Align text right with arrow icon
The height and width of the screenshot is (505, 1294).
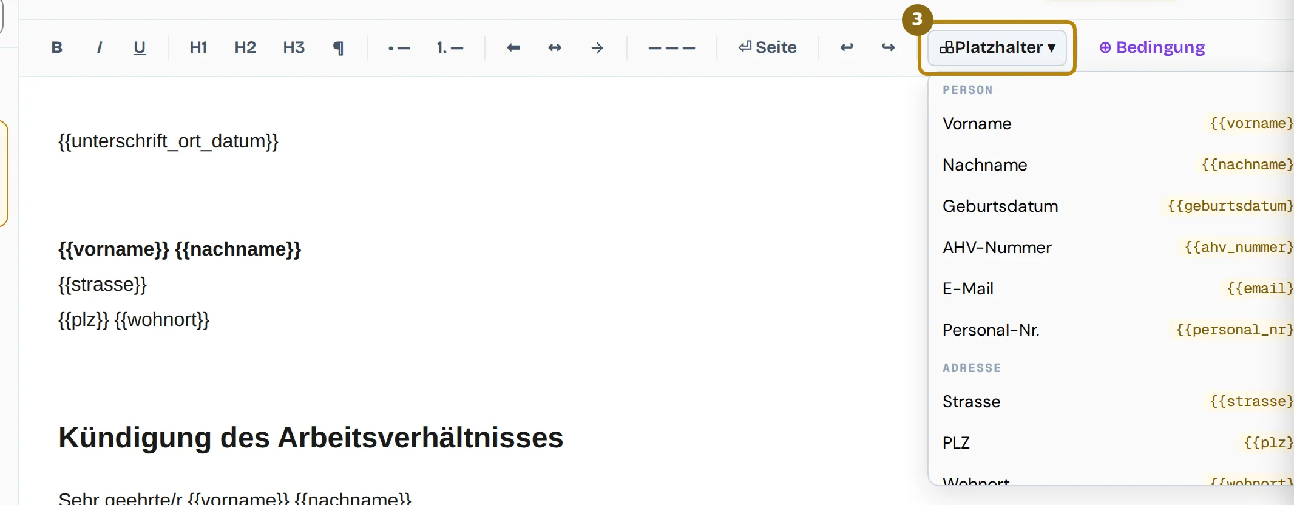[x=597, y=47]
